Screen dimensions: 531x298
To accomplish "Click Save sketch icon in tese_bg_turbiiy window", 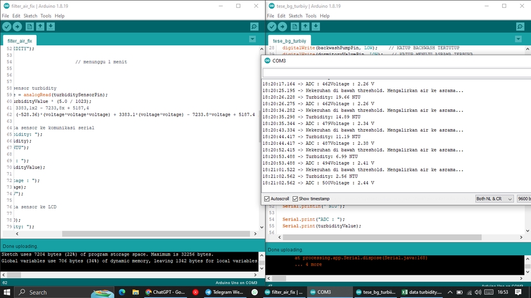I will (316, 27).
